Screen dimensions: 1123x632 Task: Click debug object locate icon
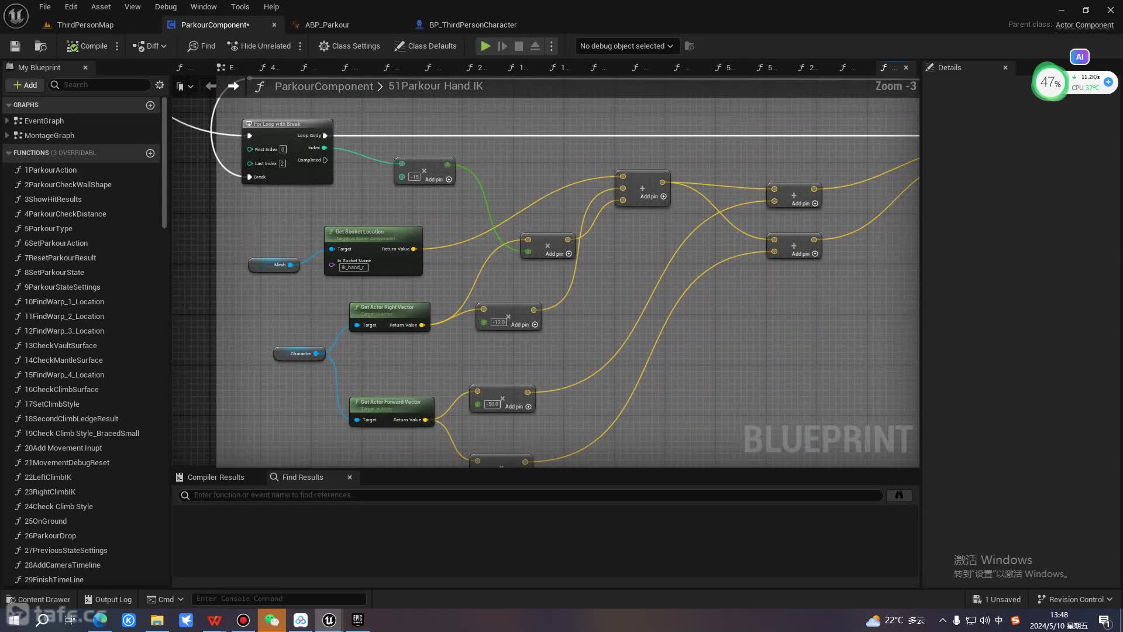(690, 46)
